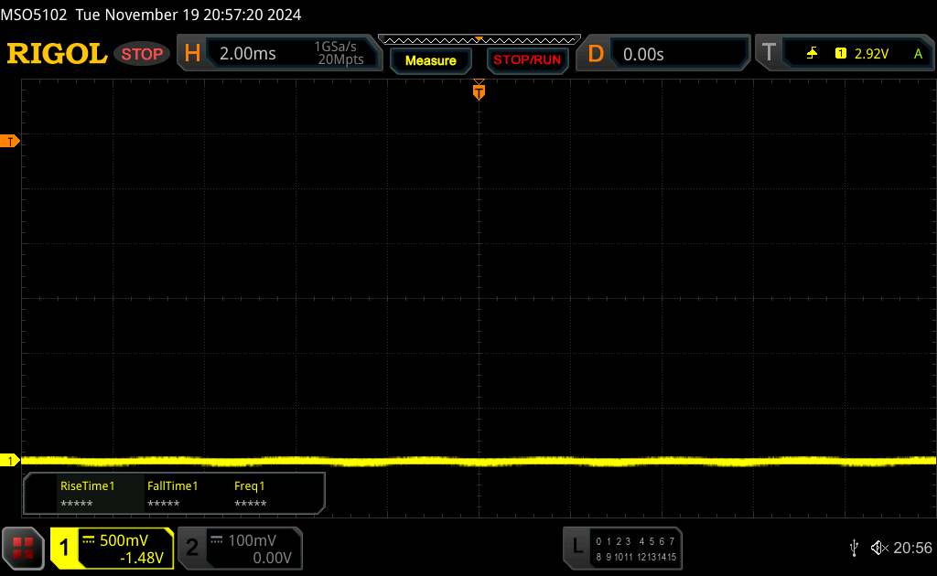The height and width of the screenshot is (576, 937).
Task: Open the Measure menu
Action: (430, 60)
